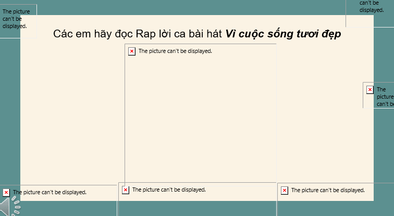Click empty slide area left of center placeholder

point(72,114)
